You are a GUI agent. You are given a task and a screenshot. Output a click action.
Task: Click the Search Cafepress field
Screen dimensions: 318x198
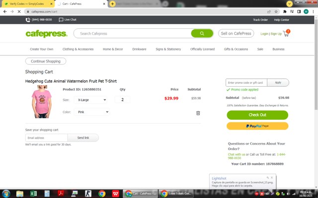click(x=134, y=34)
